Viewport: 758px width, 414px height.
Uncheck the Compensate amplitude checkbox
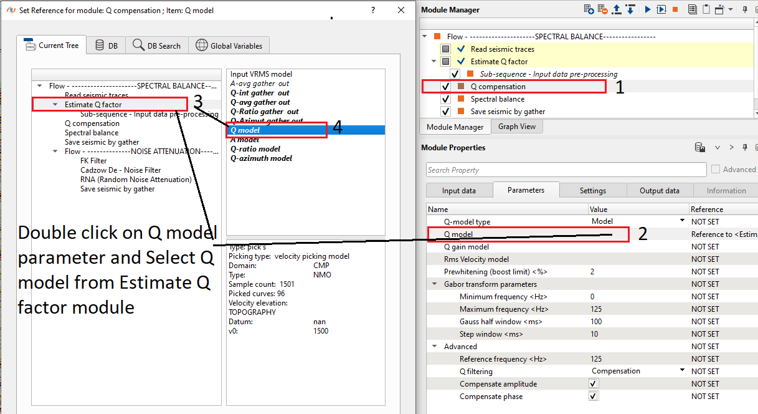pyautogui.click(x=593, y=384)
